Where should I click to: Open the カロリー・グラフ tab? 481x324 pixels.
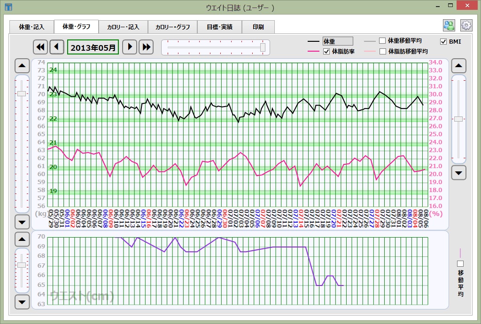(x=173, y=27)
